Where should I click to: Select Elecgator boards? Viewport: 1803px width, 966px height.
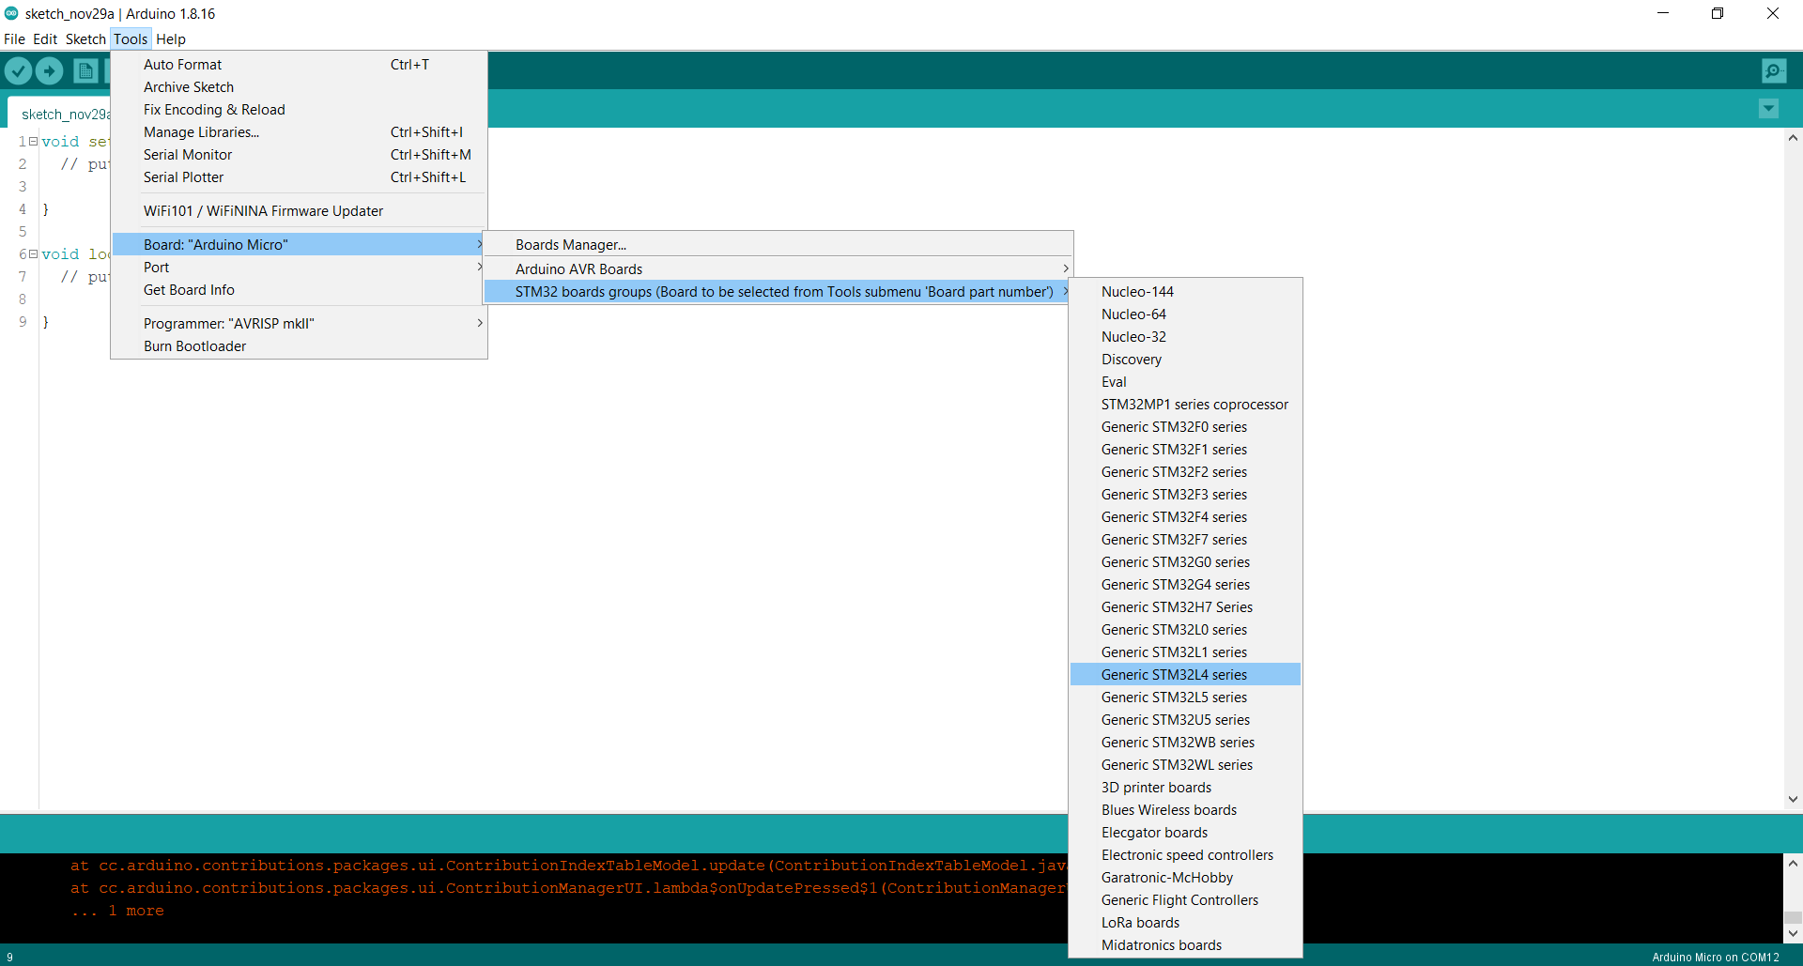1185,833
